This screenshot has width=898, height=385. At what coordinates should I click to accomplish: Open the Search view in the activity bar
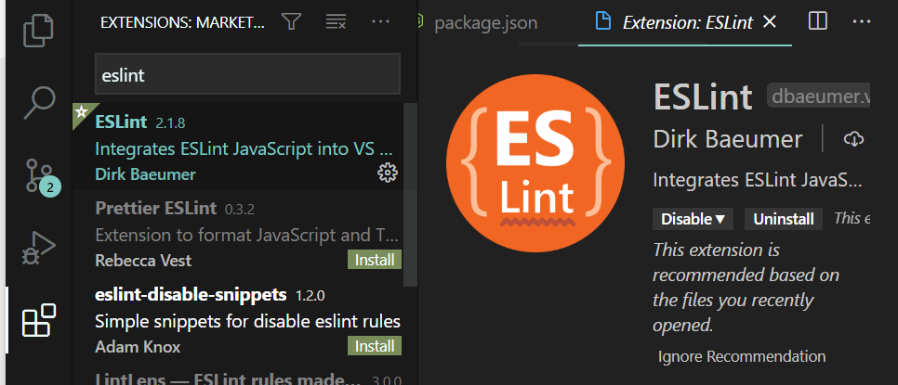[x=40, y=103]
